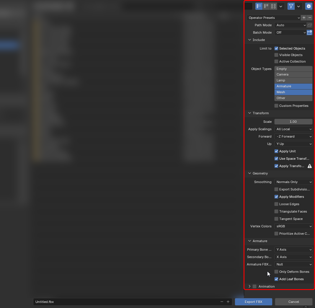
Task: Switch to horizontal list display mode
Action: click(x=266, y=6)
